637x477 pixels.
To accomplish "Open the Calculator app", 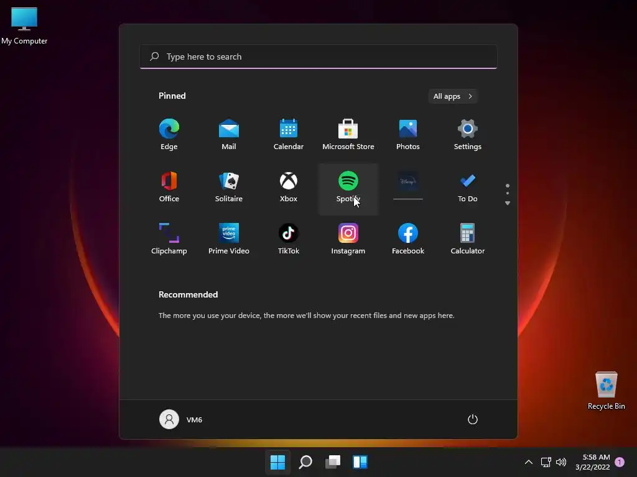I will coord(468,239).
